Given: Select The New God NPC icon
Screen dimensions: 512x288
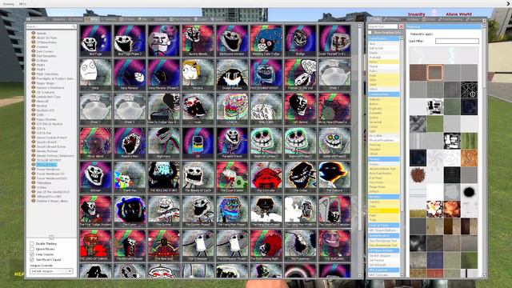Looking at the screenshot, I should point(163,246).
